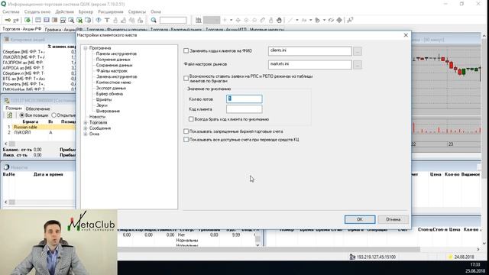Click the disconnect icon beside the key icon
Screen dimensions: 489x275
(16, 21)
